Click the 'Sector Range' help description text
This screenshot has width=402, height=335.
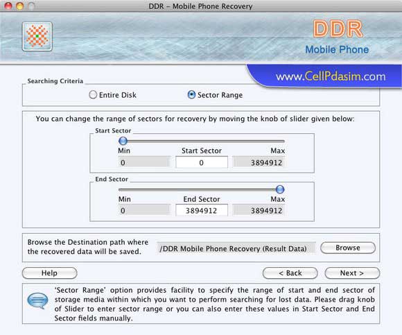(x=215, y=304)
